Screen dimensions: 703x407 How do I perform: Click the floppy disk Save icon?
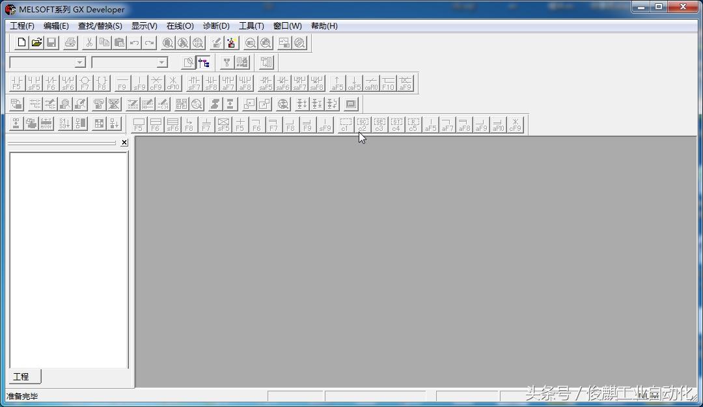coord(51,42)
